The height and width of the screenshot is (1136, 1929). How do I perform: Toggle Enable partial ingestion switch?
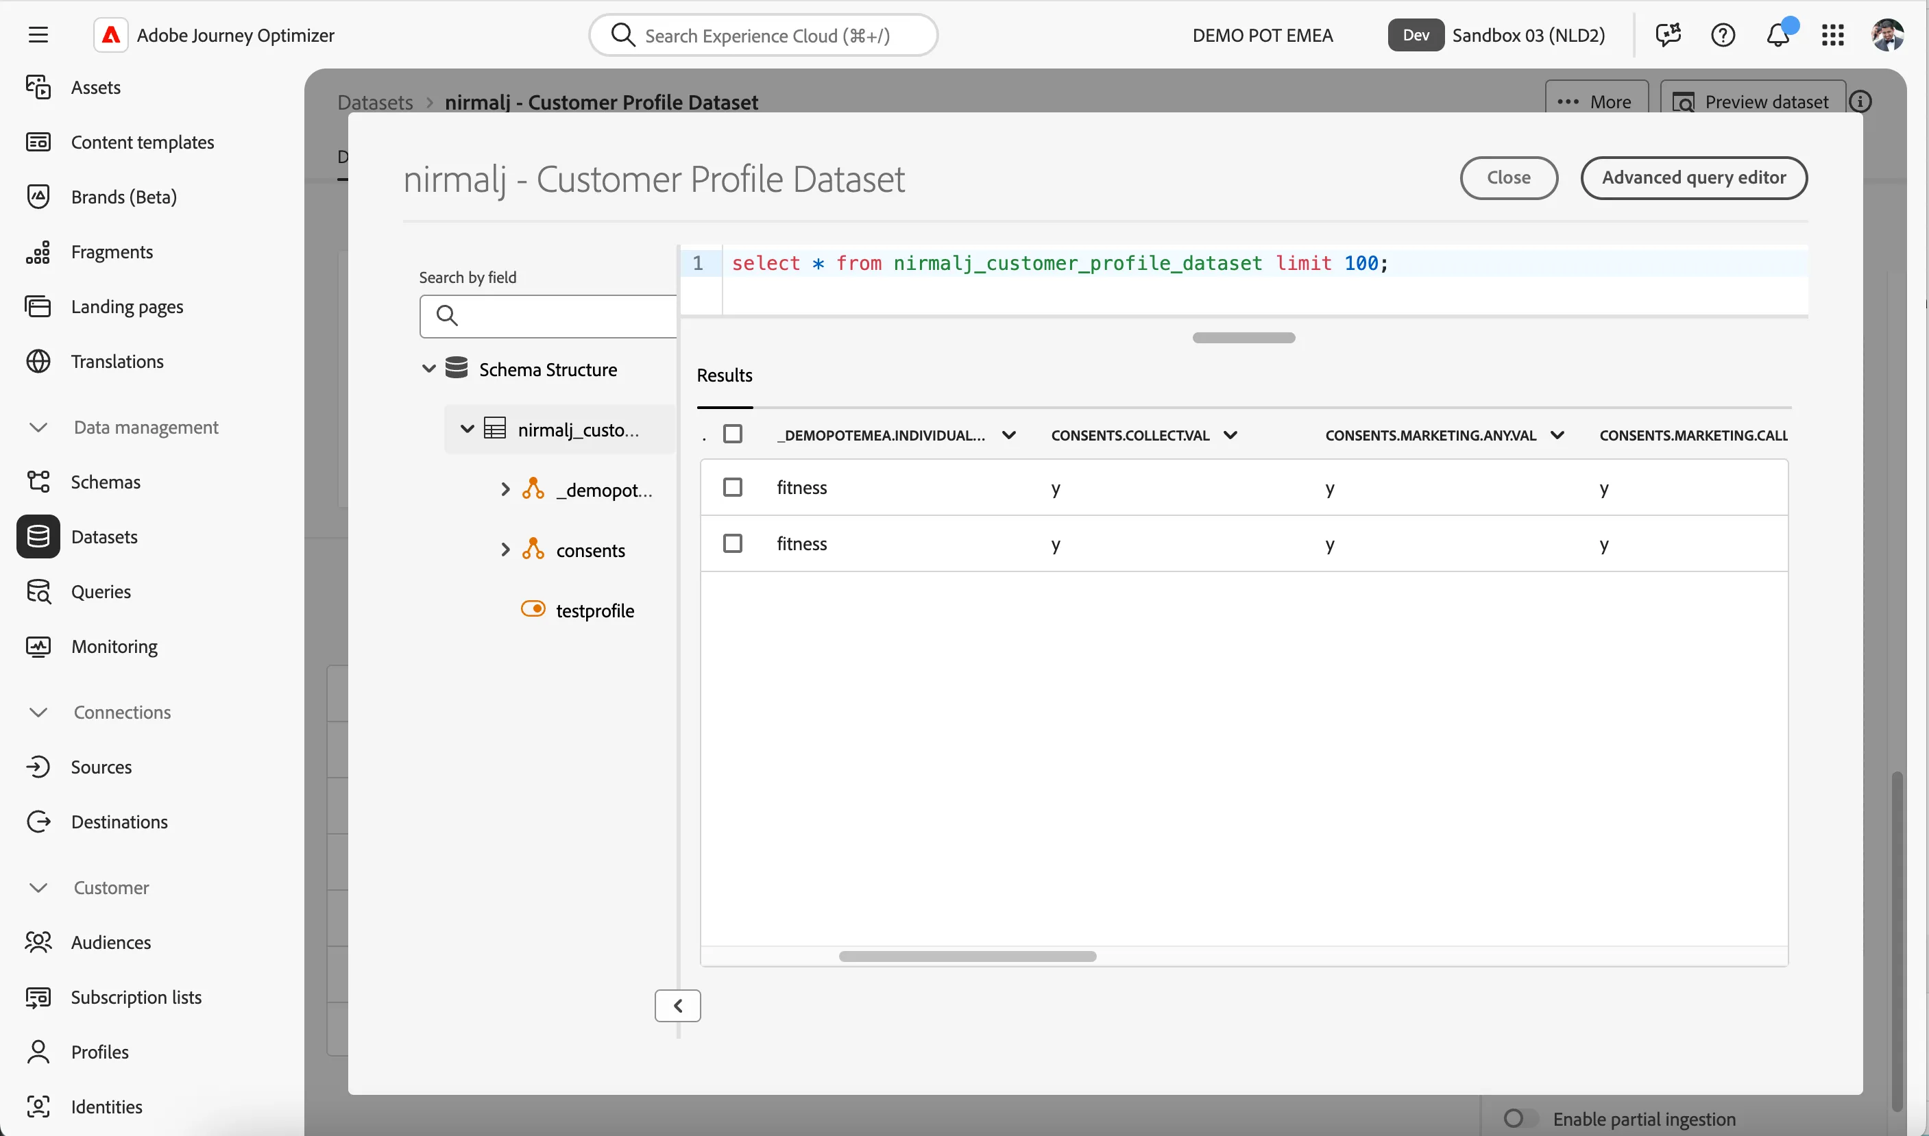click(1520, 1118)
